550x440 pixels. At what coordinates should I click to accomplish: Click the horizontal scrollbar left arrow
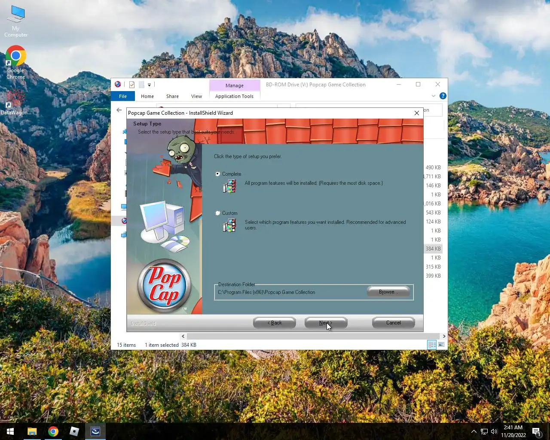click(183, 336)
